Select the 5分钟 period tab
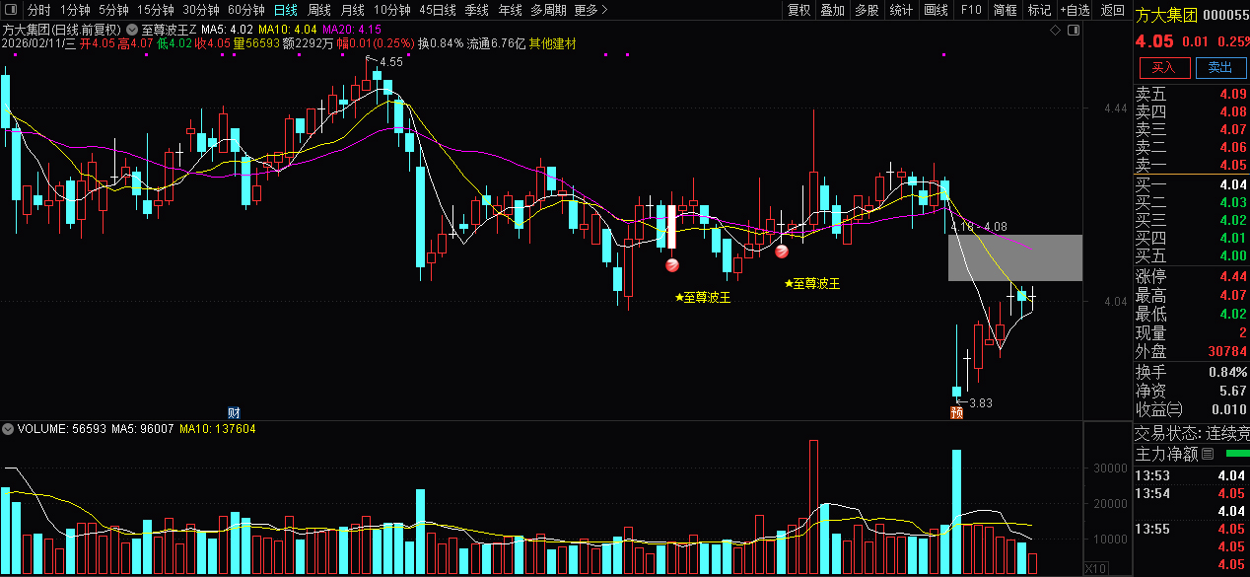The width and height of the screenshot is (1250, 577). pos(113,10)
